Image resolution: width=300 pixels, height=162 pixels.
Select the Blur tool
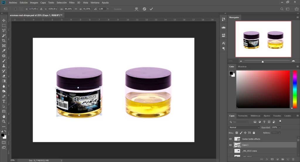[x=4, y=86]
